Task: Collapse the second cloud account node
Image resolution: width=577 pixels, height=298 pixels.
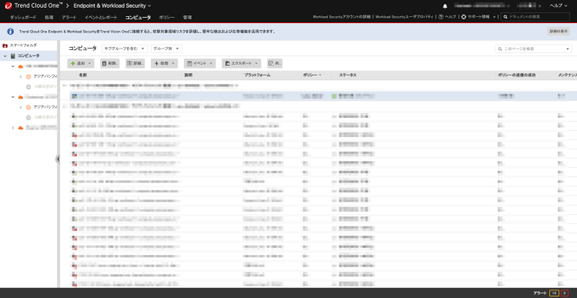Action: (x=13, y=97)
